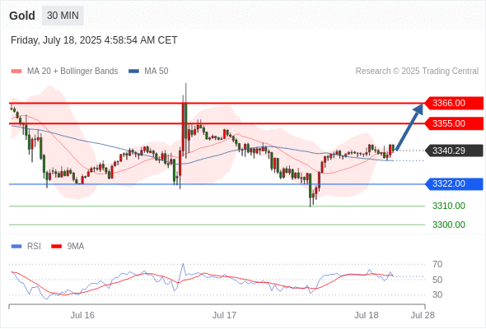Click the 3310.00 green support label
486x329 pixels.
tap(449, 206)
